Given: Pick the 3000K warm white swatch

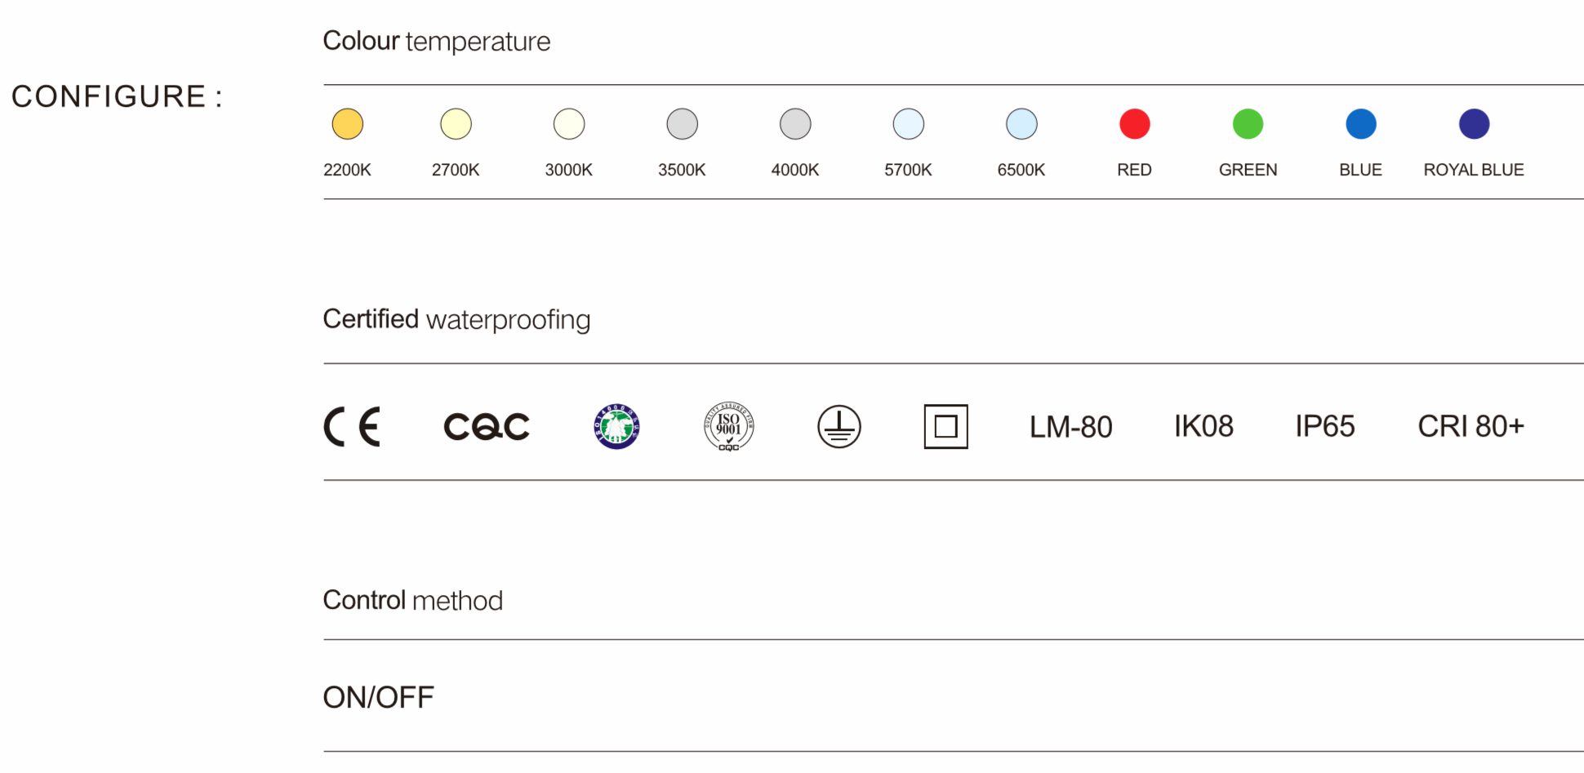Looking at the screenshot, I should pyautogui.click(x=569, y=124).
